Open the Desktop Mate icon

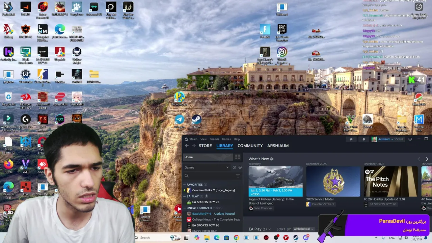(419, 123)
